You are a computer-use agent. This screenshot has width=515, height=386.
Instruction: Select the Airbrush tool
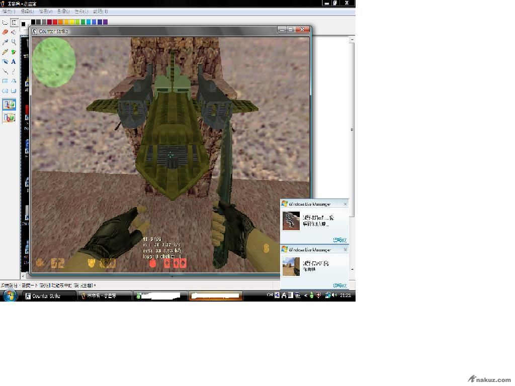pyautogui.click(x=5, y=61)
